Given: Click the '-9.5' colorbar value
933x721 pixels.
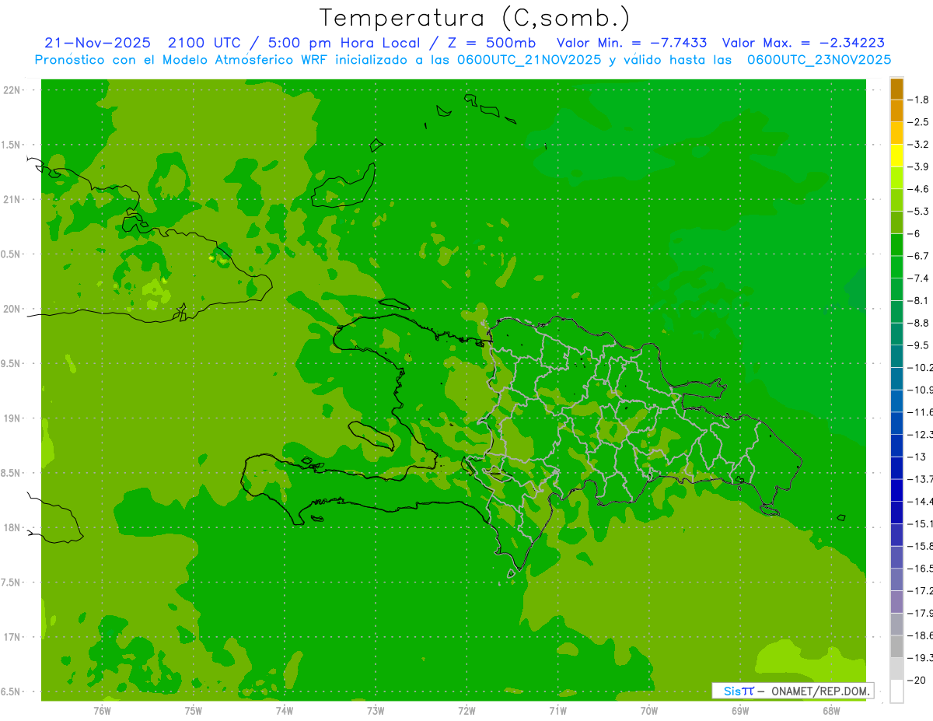Looking at the screenshot, I should click(x=919, y=345).
